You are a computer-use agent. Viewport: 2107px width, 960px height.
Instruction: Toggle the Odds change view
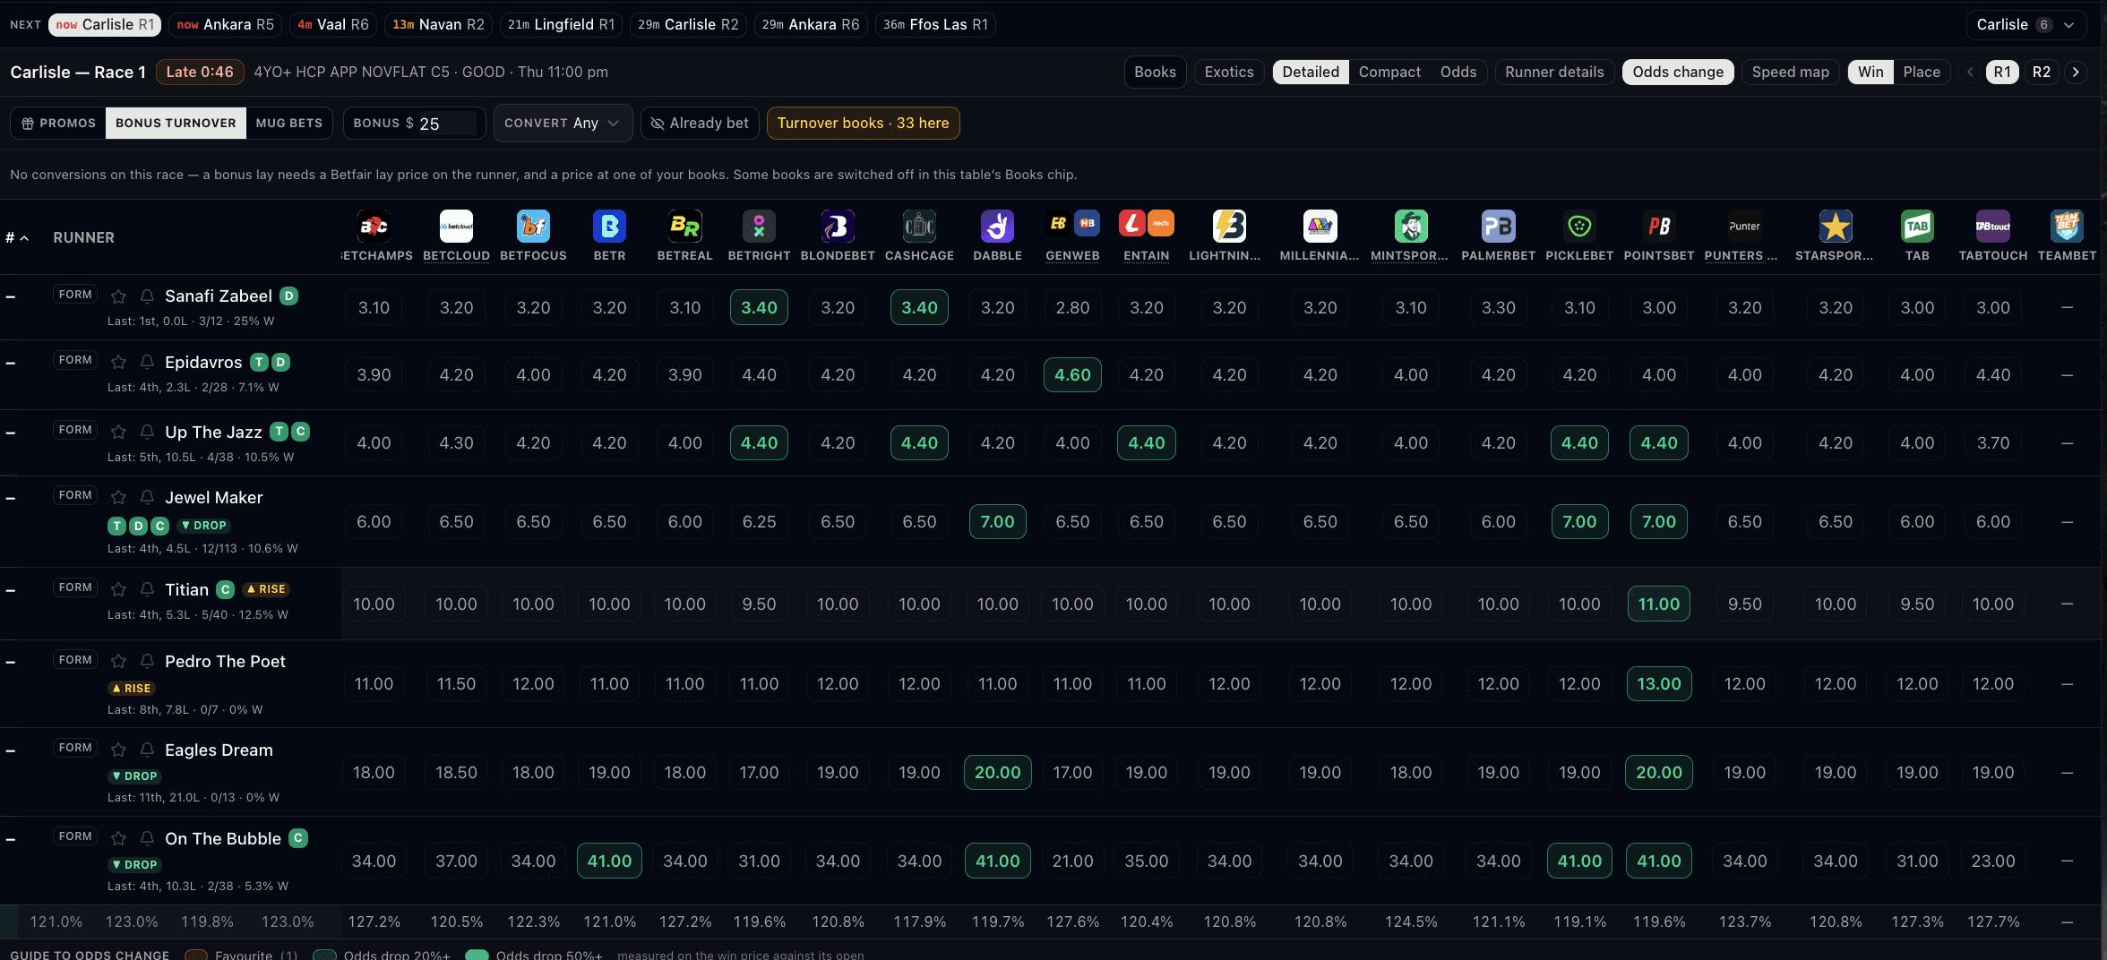click(1678, 72)
